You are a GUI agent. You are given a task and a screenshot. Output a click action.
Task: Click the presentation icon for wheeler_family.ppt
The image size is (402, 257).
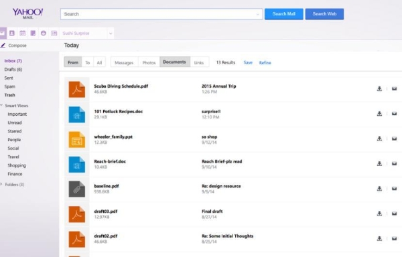77,139
